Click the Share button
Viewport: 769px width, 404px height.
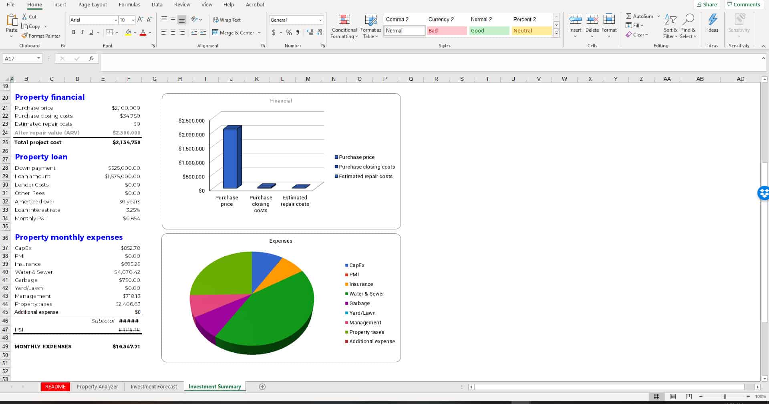click(707, 4)
